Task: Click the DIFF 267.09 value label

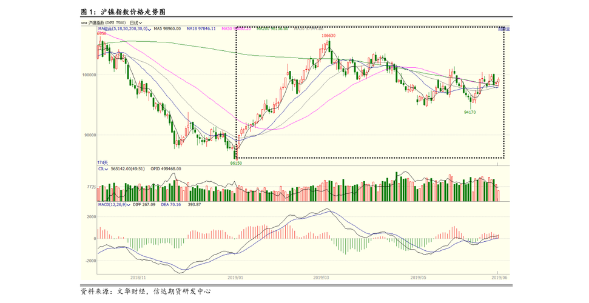Action: coord(144,204)
